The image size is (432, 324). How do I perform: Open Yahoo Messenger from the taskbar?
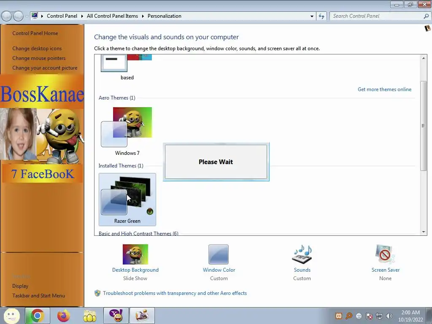pos(116,316)
